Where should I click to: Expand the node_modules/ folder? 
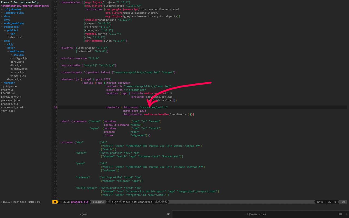[13, 23]
